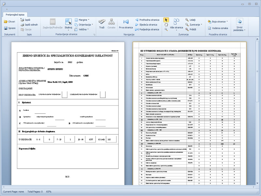Expand the Veličina dropdown arrow
This screenshot has height=196, width=261.
point(88,29)
